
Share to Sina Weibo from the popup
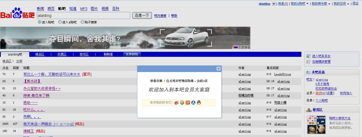[x=177, y=102]
